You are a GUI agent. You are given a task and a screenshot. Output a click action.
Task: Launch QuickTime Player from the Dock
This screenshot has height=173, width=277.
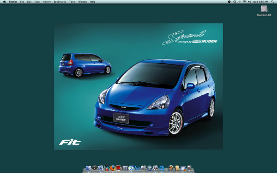tap(162, 168)
